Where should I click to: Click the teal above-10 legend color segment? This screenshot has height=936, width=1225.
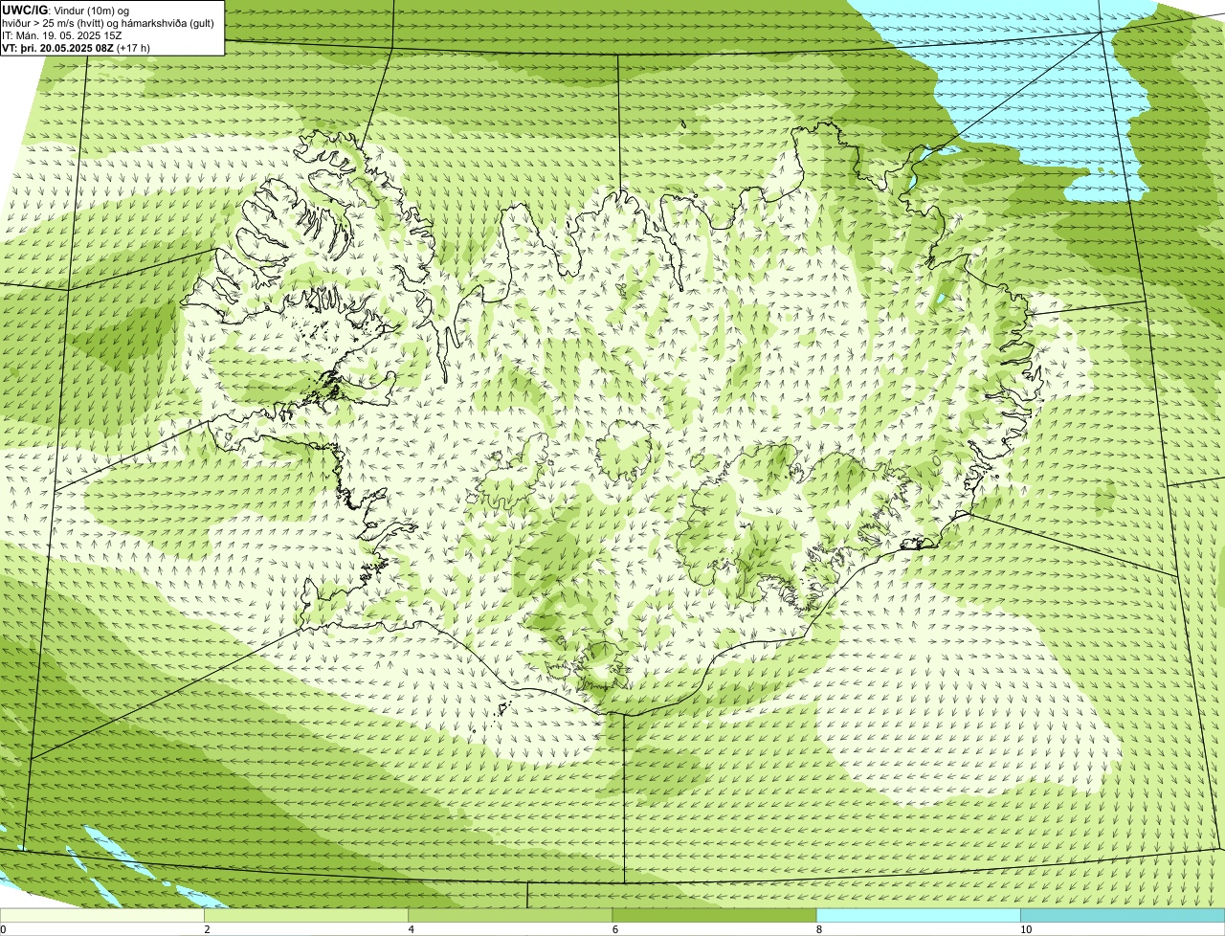click(1123, 916)
